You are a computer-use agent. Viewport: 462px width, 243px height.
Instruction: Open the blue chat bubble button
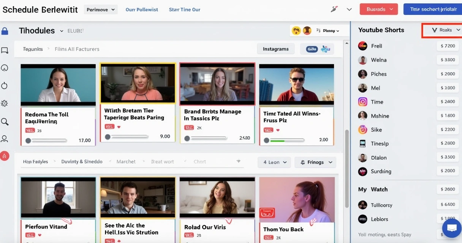452,228
